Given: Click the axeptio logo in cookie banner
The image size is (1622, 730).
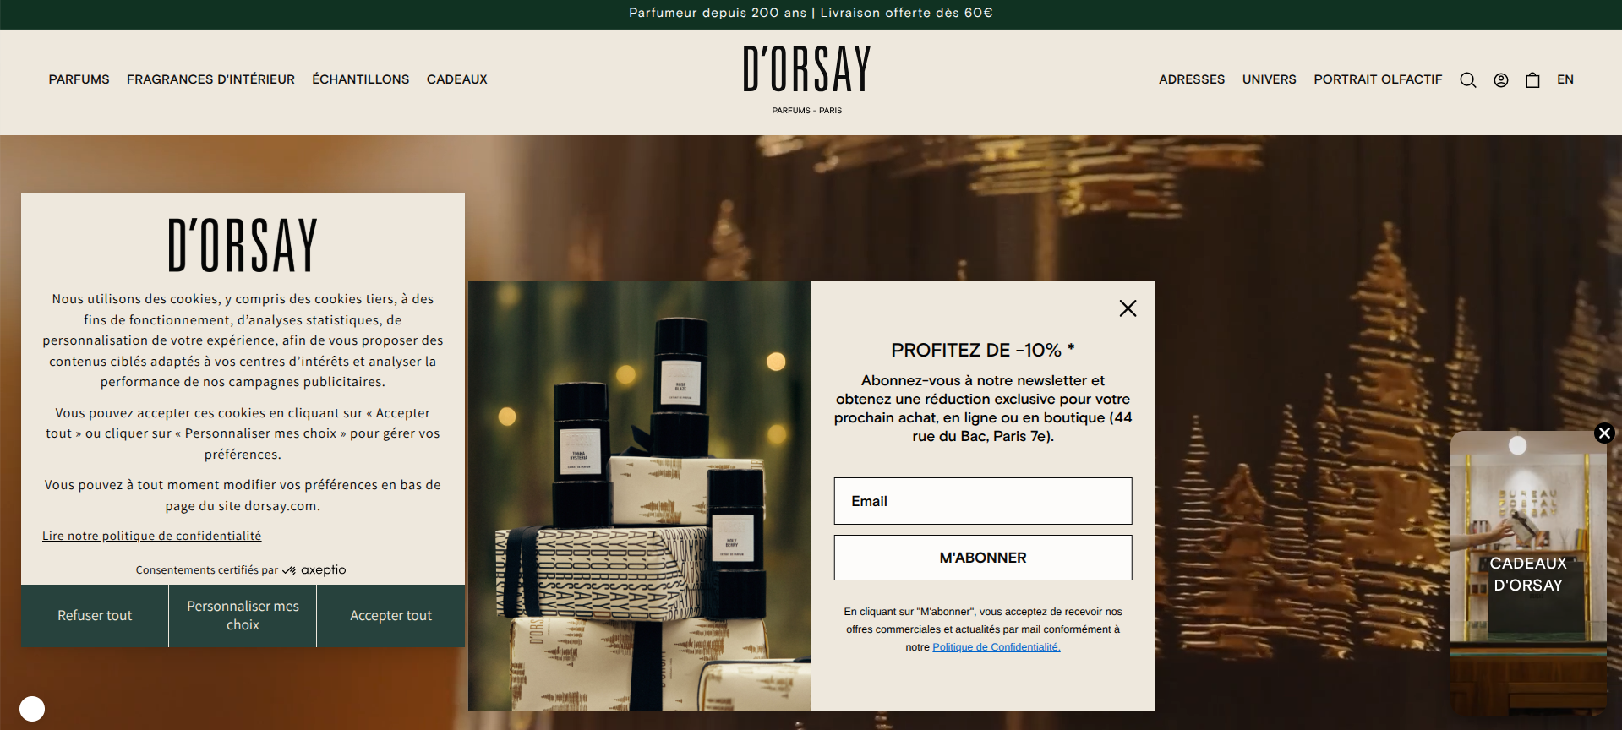Looking at the screenshot, I should 314,570.
